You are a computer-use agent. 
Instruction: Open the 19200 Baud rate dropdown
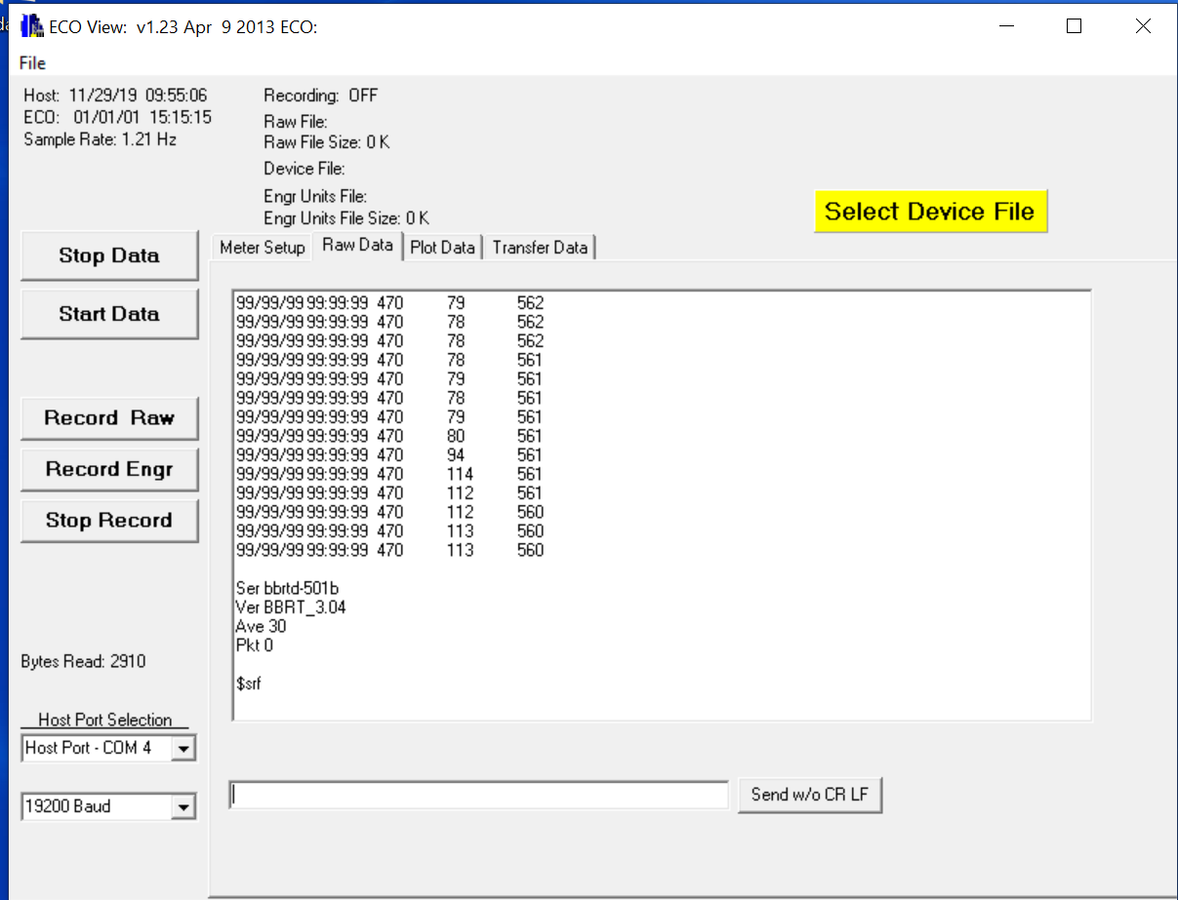(x=183, y=807)
